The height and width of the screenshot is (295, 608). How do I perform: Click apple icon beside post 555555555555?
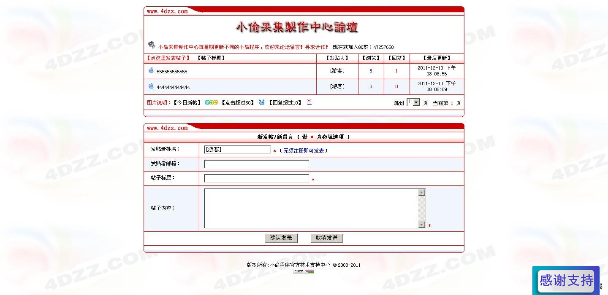coord(151,70)
